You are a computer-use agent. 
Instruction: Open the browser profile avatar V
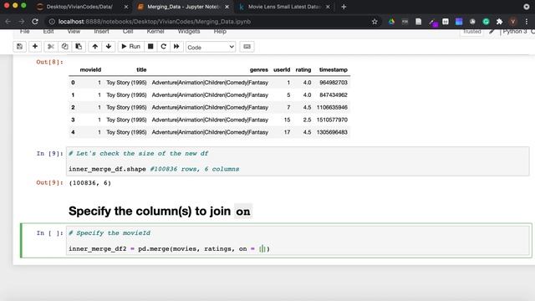click(512, 22)
